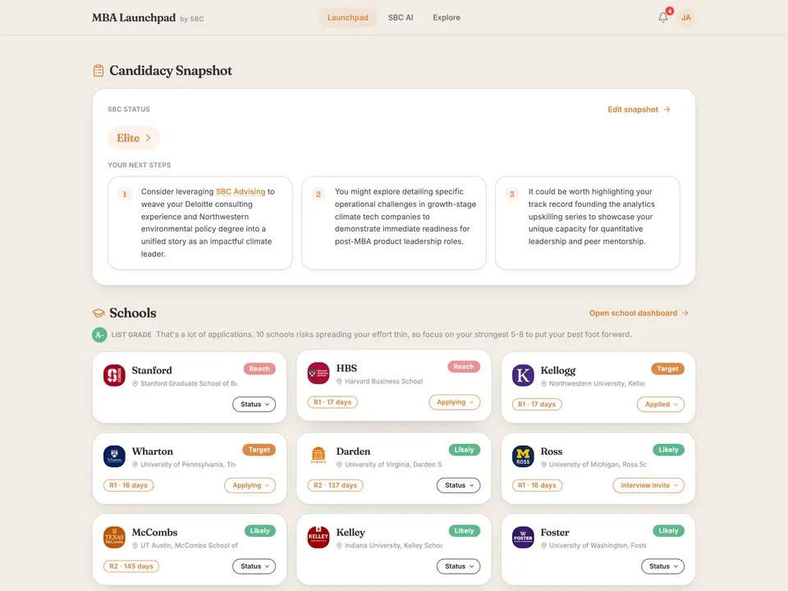
Task: Click the location pin under HBS
Action: pyautogui.click(x=339, y=382)
